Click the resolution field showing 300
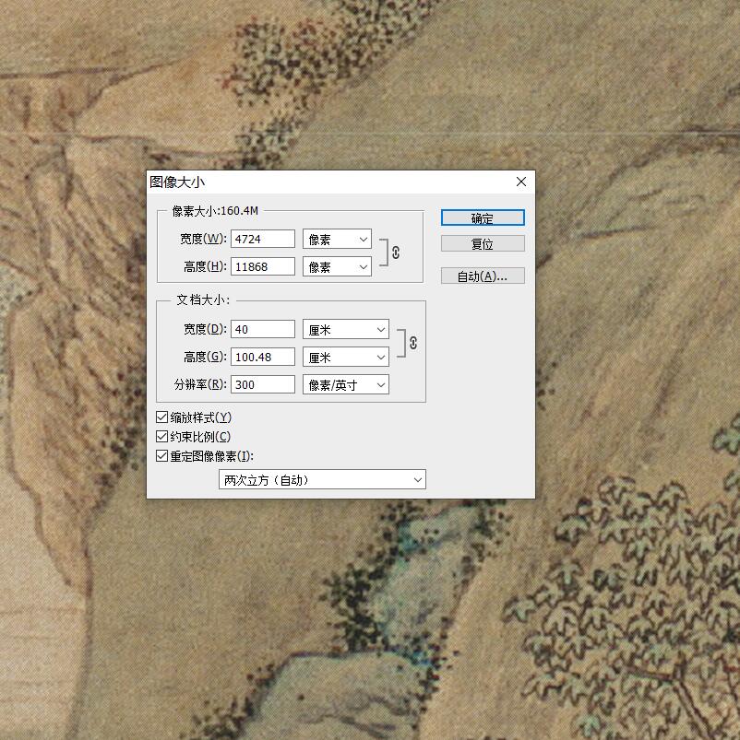740x740 pixels. coord(263,384)
